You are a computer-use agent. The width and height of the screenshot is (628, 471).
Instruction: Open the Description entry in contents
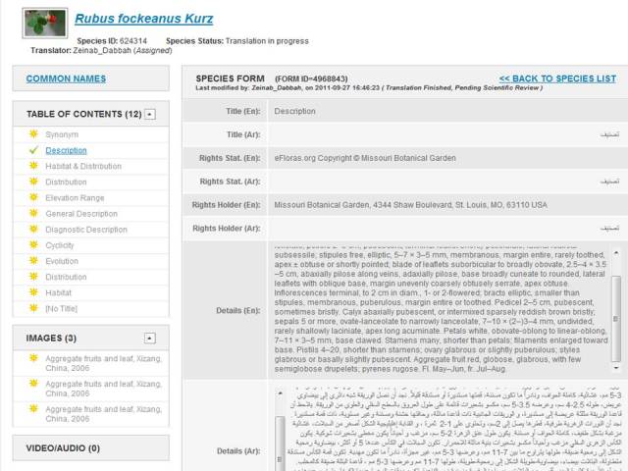[x=66, y=150]
